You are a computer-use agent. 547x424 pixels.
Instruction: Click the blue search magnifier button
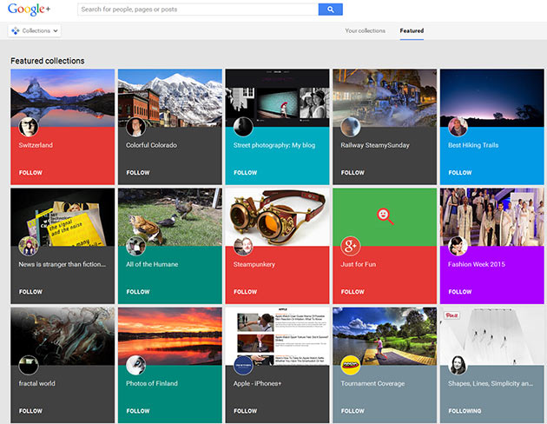click(330, 10)
